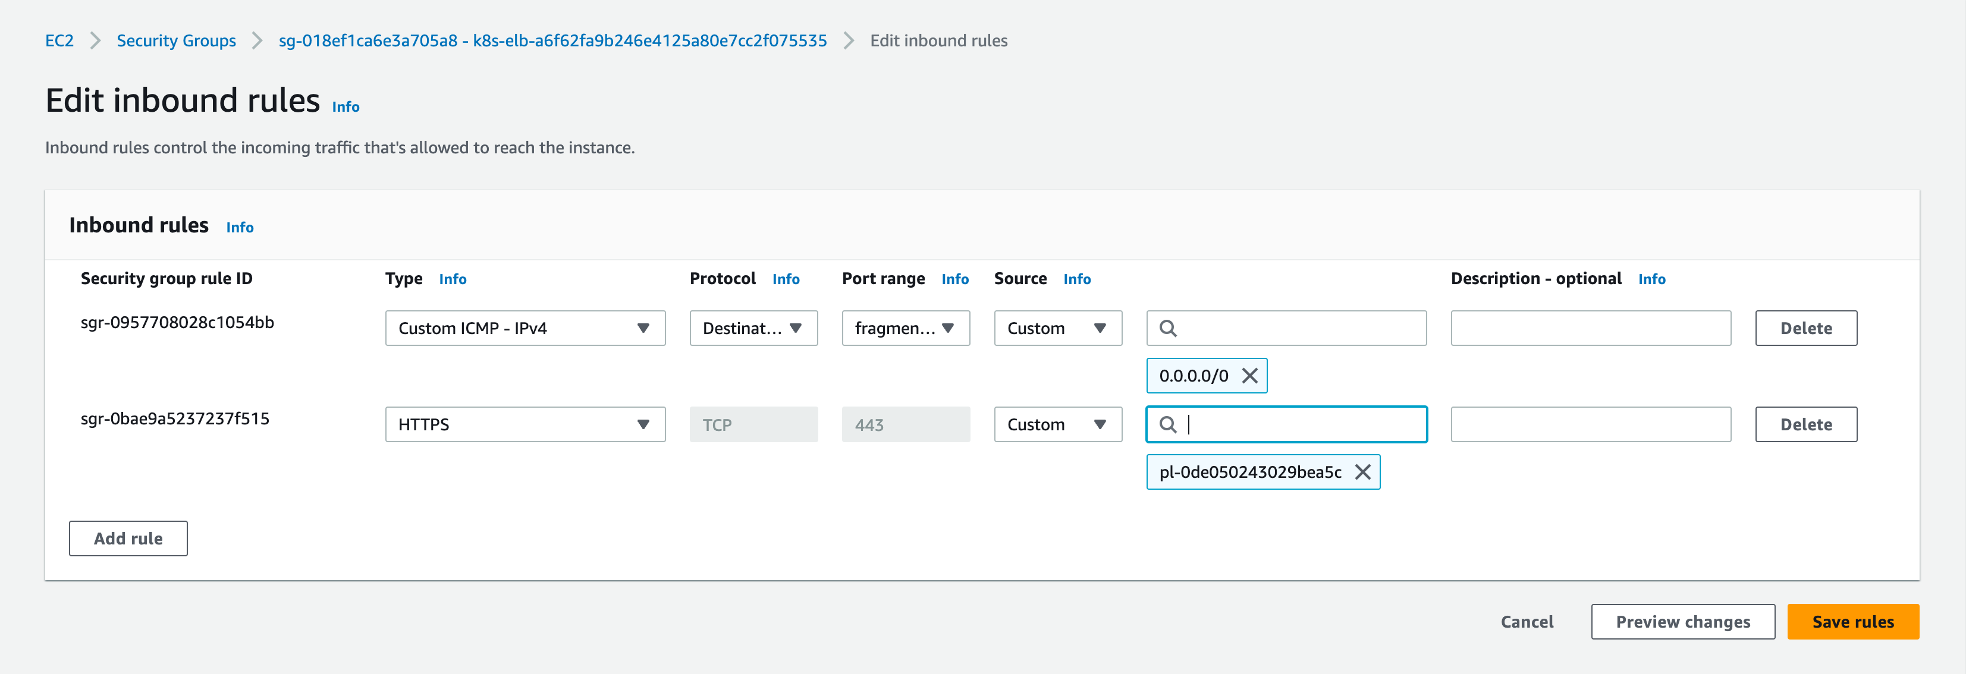Open the Destinat... protocol dropdown
The height and width of the screenshot is (674, 1966).
[x=752, y=328]
